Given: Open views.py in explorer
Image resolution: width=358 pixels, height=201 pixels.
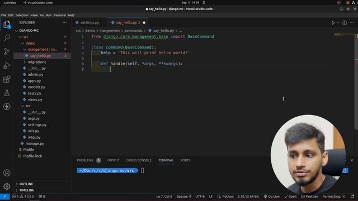Looking at the screenshot, I should (43, 99).
